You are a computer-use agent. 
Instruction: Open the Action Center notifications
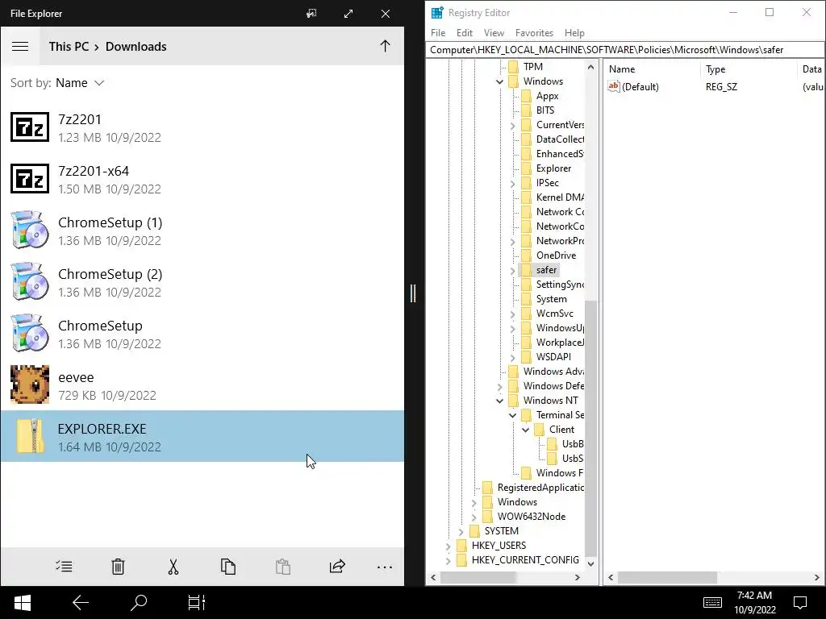coord(800,603)
